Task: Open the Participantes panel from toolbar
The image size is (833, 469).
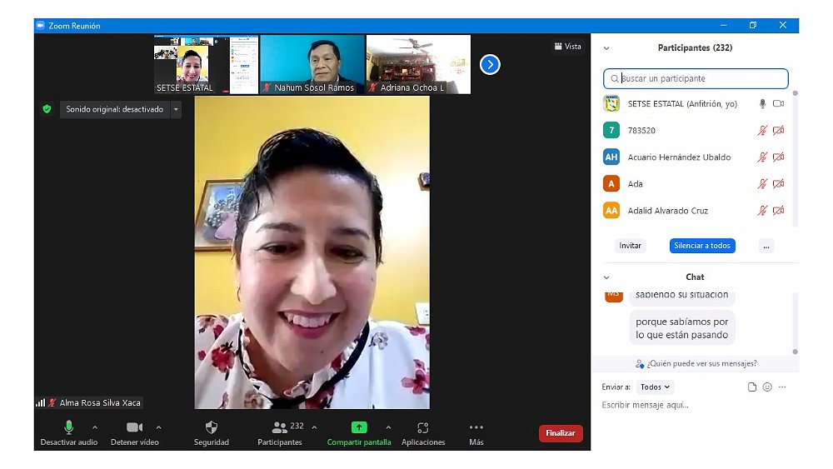Action: (280, 427)
